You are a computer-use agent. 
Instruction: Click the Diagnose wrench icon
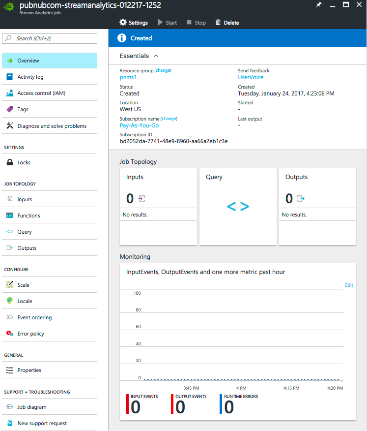click(10, 125)
